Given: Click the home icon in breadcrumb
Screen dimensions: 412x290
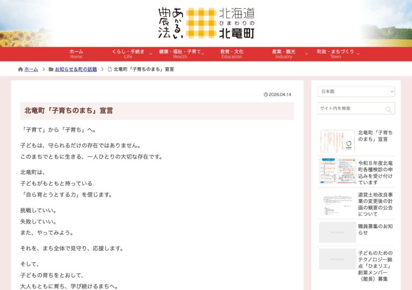Looking at the screenshot, I should [x=20, y=69].
